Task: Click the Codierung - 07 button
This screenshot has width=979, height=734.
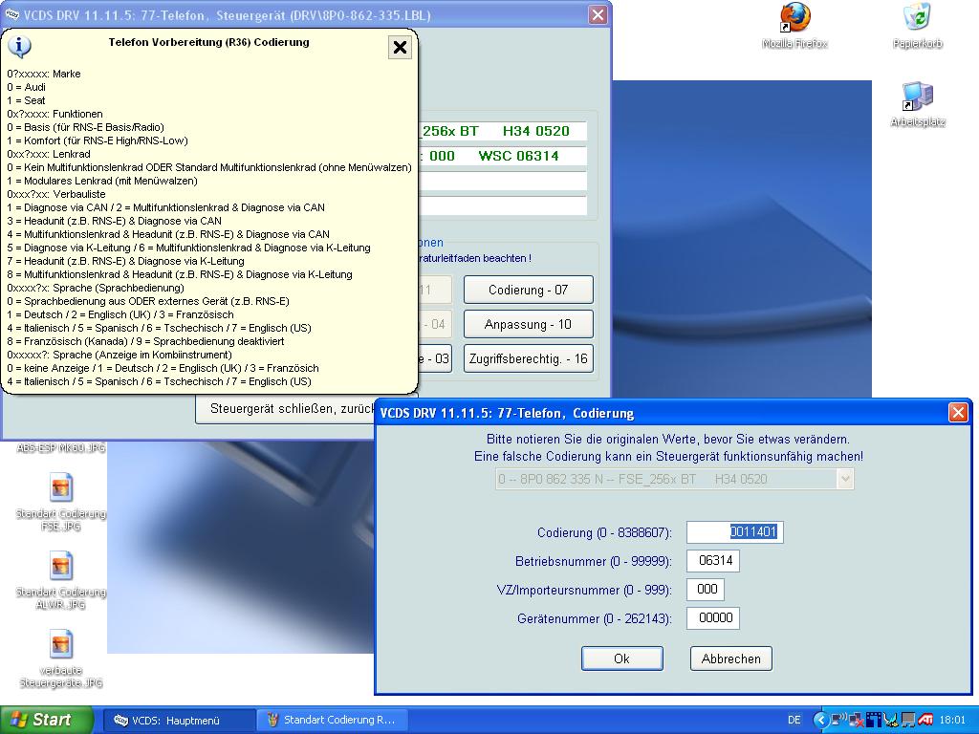Action: point(528,290)
